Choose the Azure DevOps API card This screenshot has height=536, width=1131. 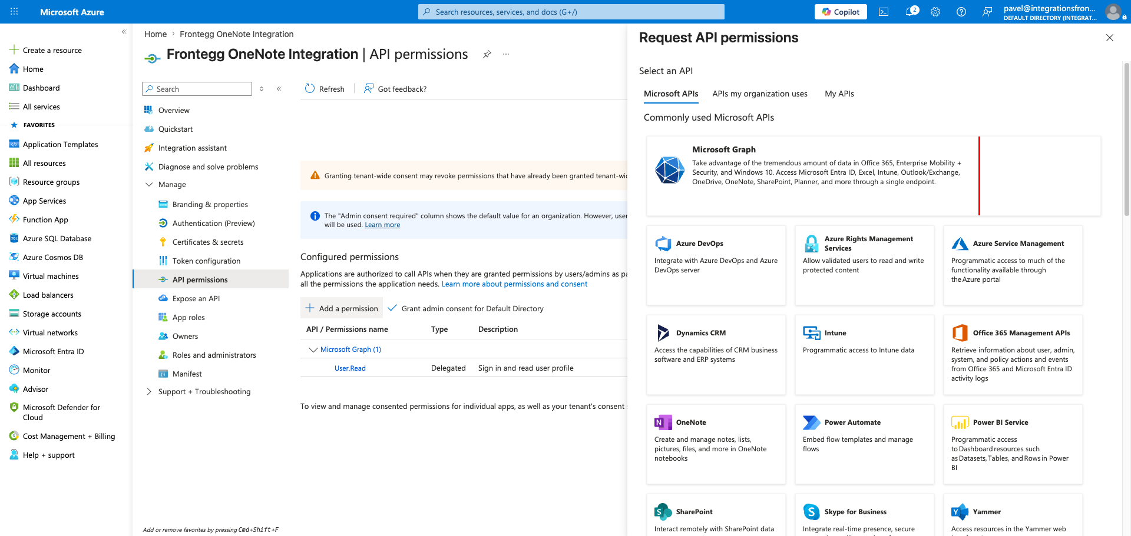tap(716, 265)
